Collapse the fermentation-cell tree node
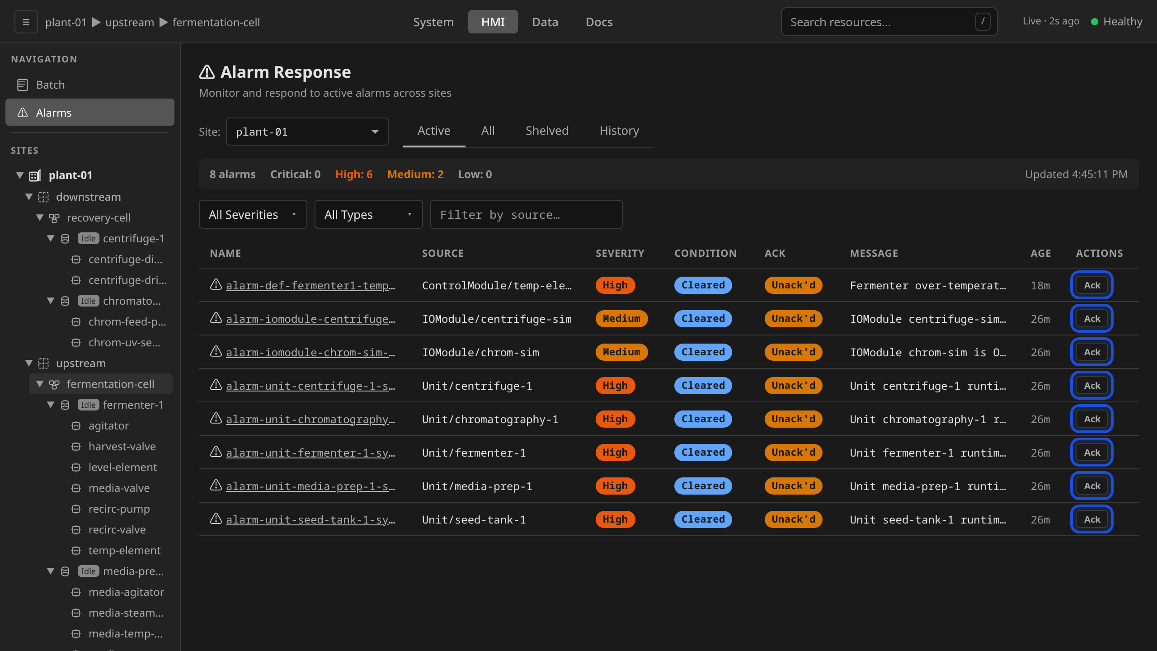 [40, 384]
